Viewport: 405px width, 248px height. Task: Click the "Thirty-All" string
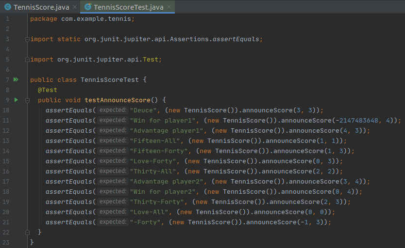point(153,171)
